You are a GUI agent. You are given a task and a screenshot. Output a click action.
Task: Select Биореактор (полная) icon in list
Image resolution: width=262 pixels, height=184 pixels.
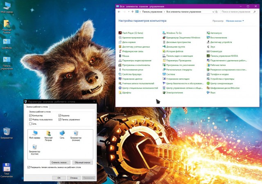[x=76, y=136]
